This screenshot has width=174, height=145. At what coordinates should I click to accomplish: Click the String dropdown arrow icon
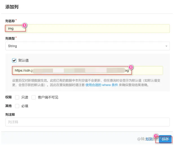(166, 46)
